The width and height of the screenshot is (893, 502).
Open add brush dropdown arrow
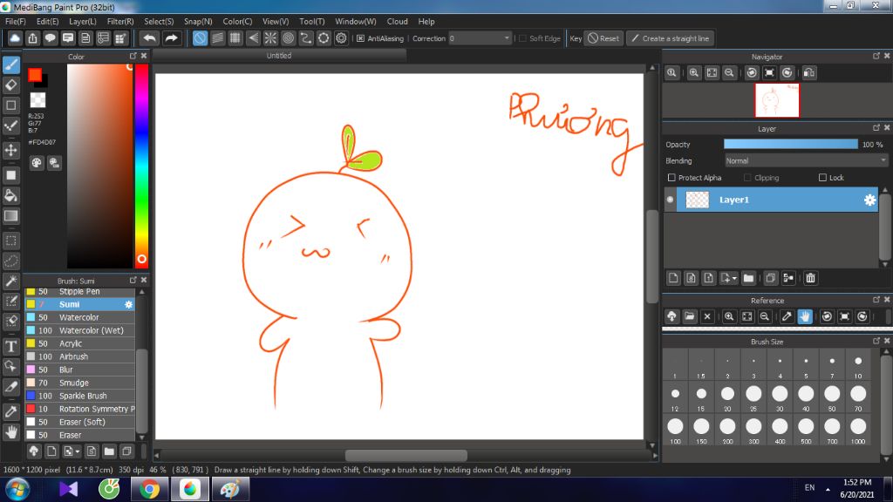[x=78, y=451]
